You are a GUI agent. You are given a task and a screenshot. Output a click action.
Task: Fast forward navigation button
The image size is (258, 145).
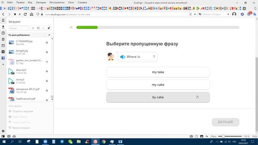(20, 14)
